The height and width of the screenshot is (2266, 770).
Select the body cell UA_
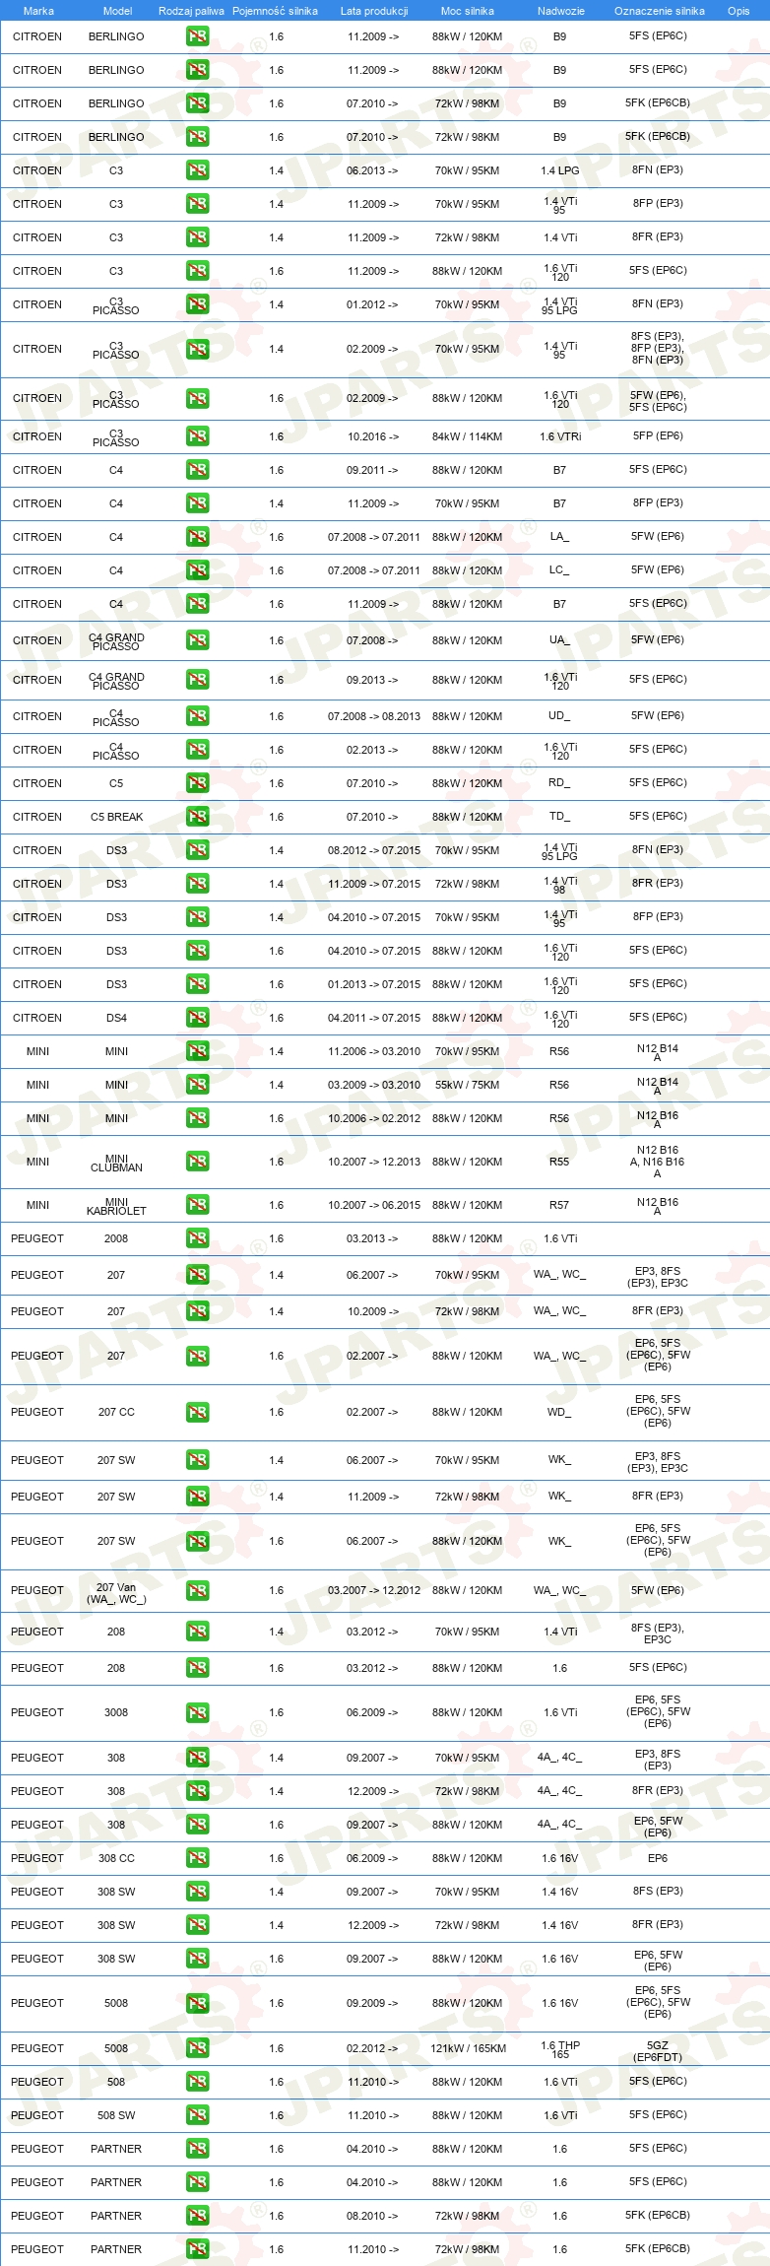coord(559,640)
